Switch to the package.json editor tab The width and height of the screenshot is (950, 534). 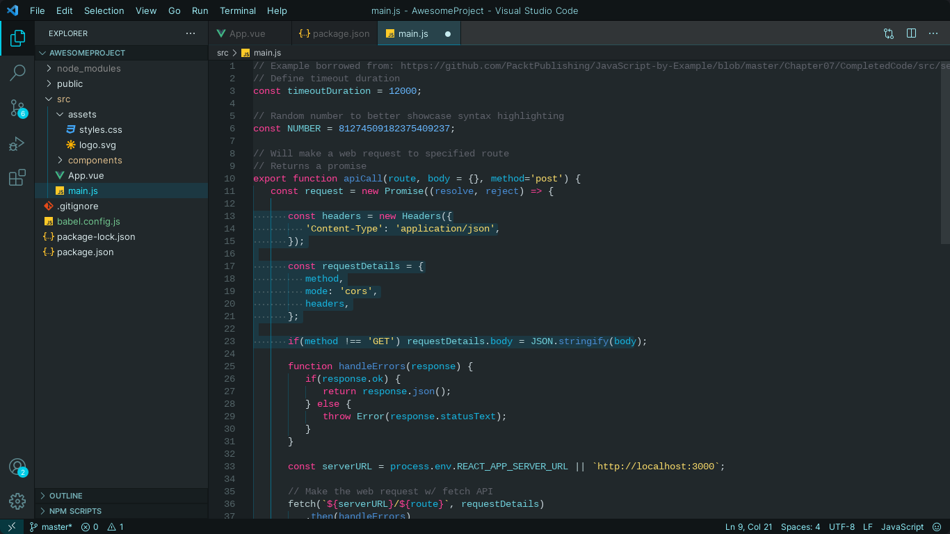click(x=335, y=33)
